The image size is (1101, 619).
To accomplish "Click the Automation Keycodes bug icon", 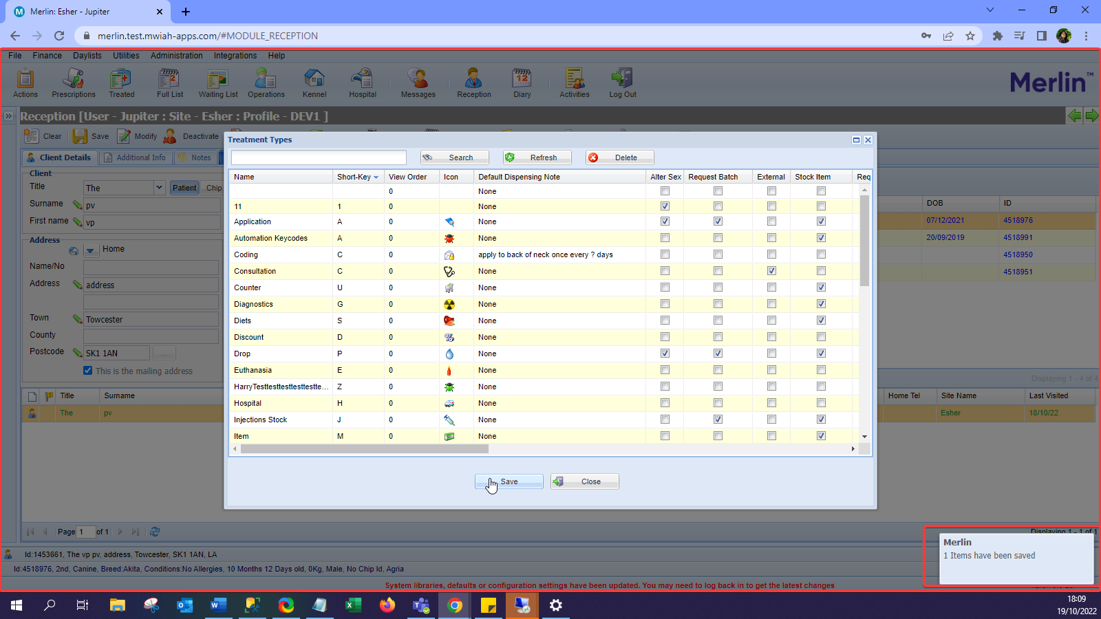I will pos(449,238).
